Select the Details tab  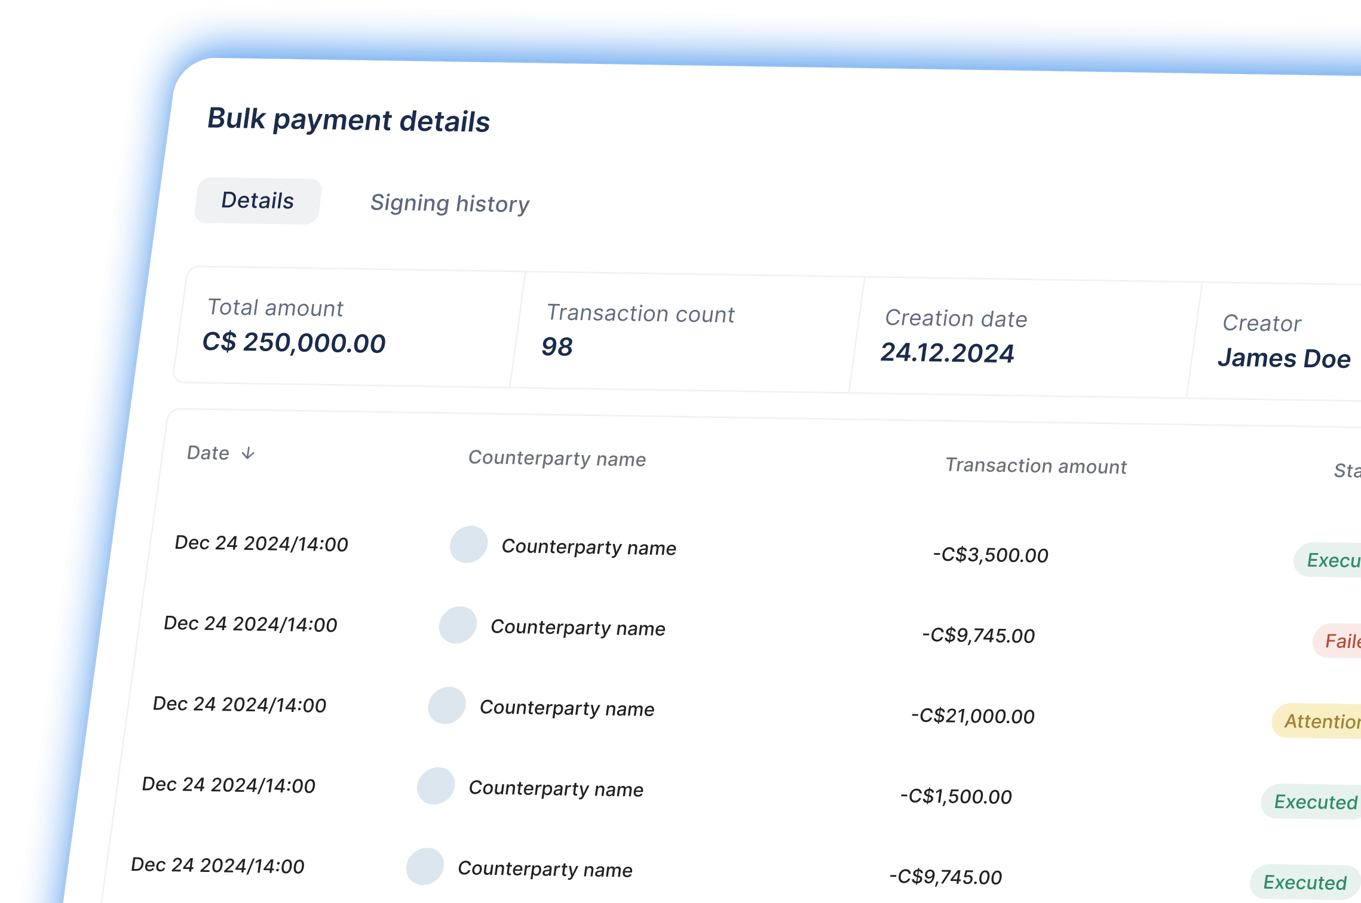tap(258, 201)
